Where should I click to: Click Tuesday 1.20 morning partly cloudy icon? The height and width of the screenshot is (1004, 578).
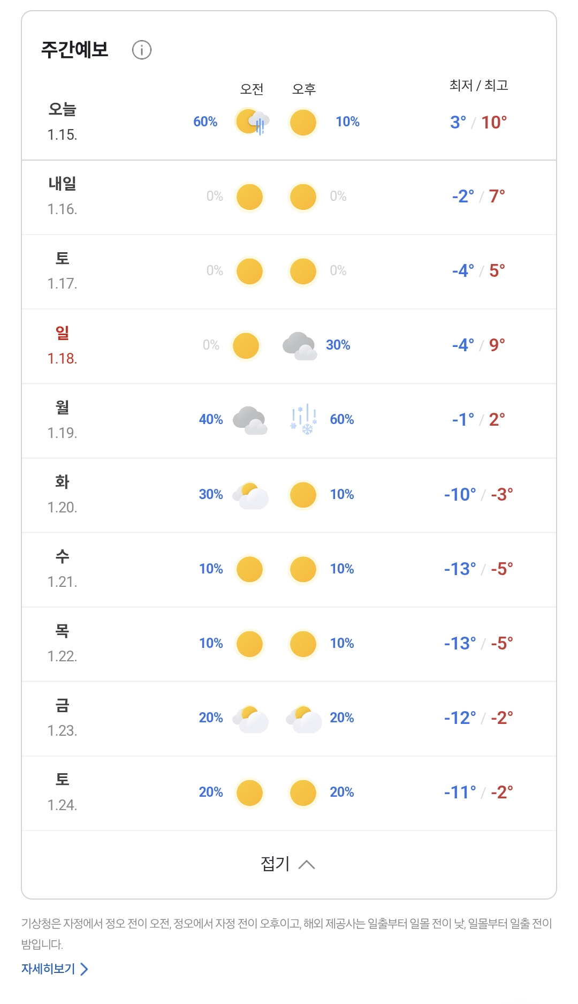[250, 495]
